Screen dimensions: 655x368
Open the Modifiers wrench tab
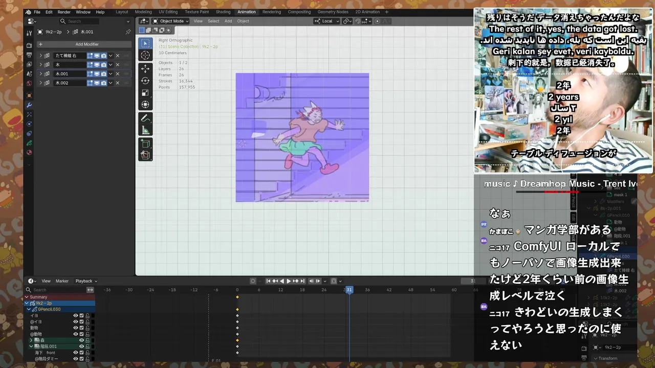point(29,105)
